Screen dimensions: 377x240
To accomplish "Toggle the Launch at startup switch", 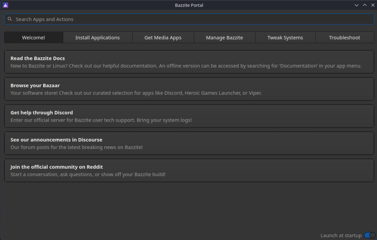I will (370, 236).
